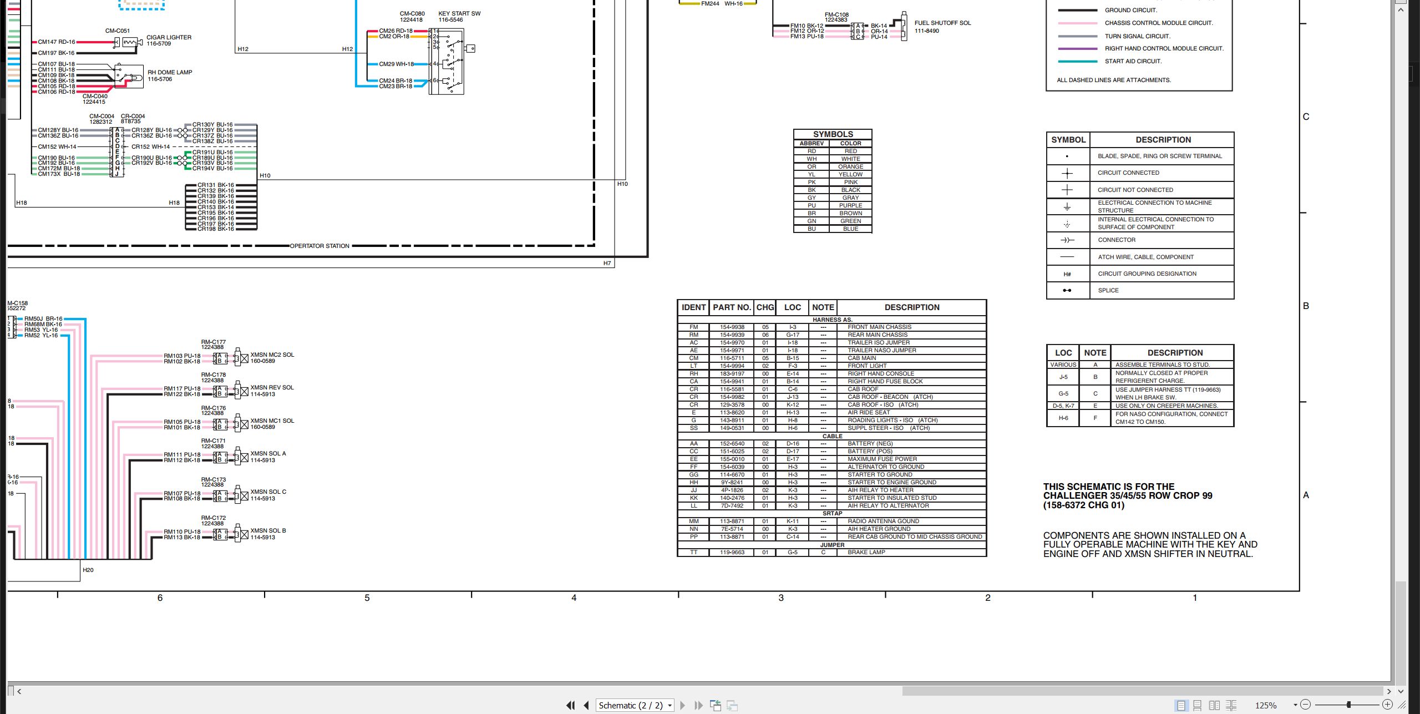
Task: Click the FUEL SHUTOFF SOL label
Action: (942, 23)
